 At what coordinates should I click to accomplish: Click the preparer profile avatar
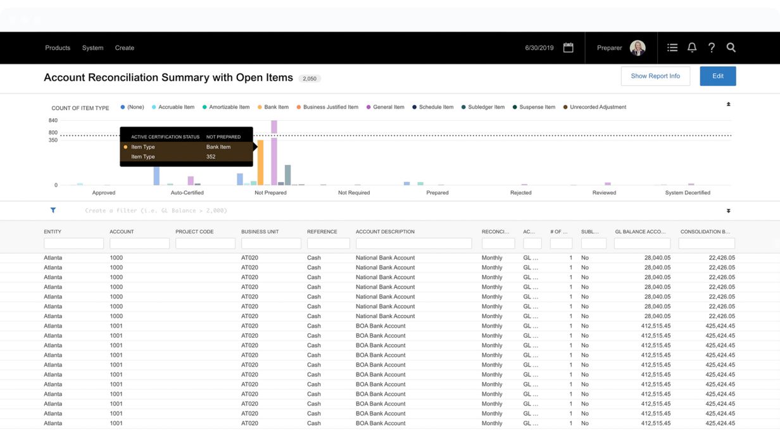pyautogui.click(x=638, y=48)
